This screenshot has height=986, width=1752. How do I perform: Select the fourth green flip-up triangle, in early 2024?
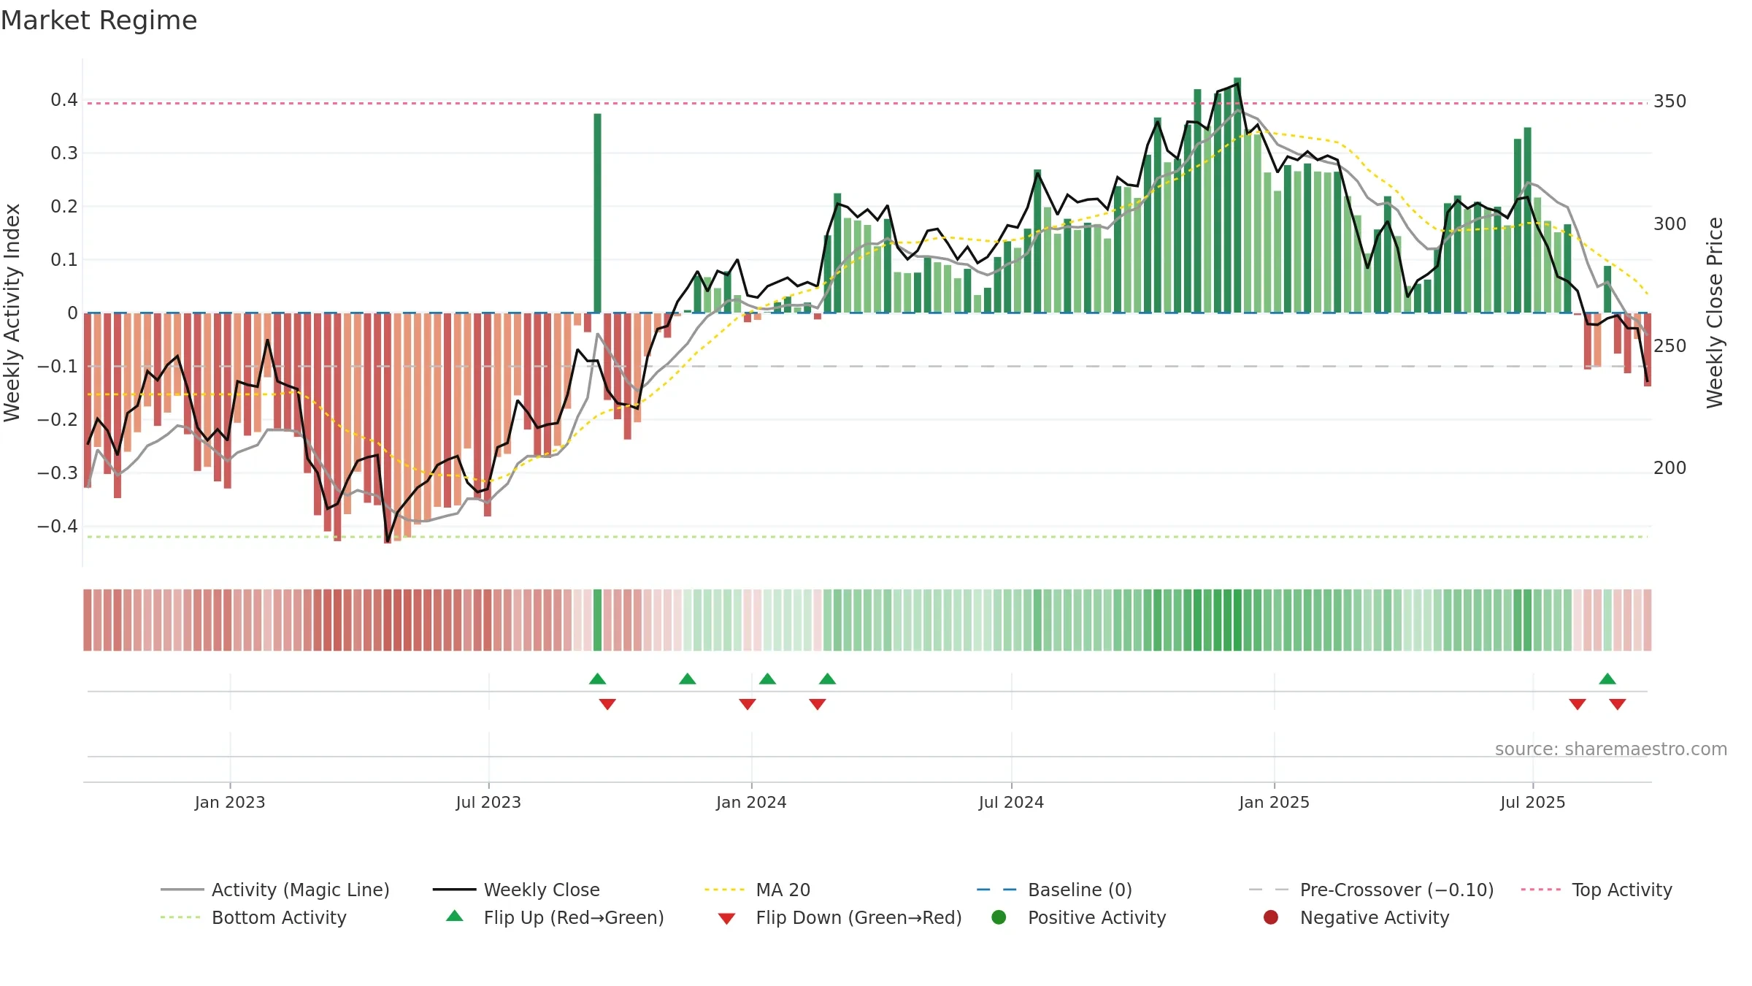[827, 679]
